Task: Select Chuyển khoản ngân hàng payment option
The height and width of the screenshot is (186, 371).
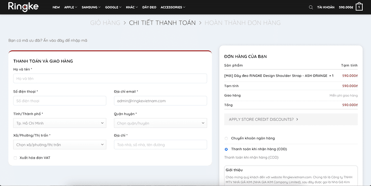Action: coord(226,138)
